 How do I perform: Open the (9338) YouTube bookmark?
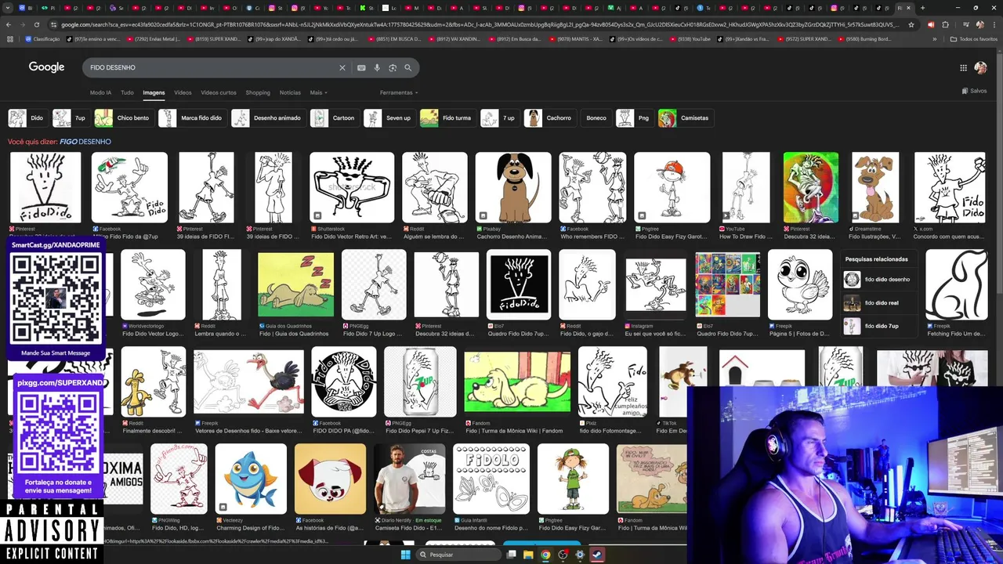691,38
